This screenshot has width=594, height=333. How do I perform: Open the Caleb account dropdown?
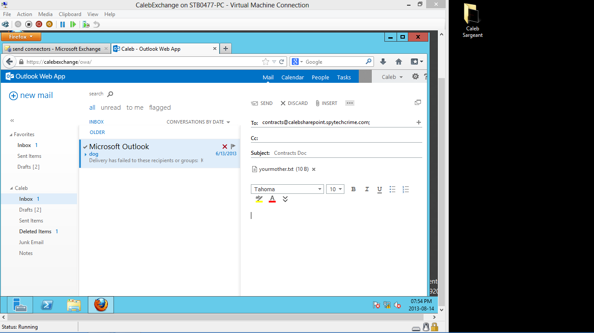point(392,77)
